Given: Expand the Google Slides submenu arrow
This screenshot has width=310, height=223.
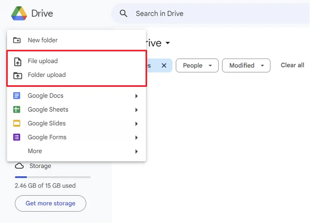Looking at the screenshot, I should (x=136, y=123).
